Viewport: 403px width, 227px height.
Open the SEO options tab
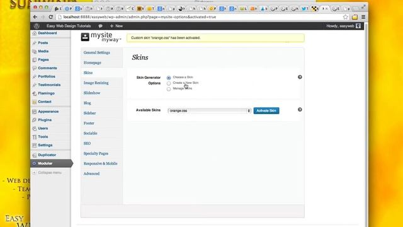87,143
